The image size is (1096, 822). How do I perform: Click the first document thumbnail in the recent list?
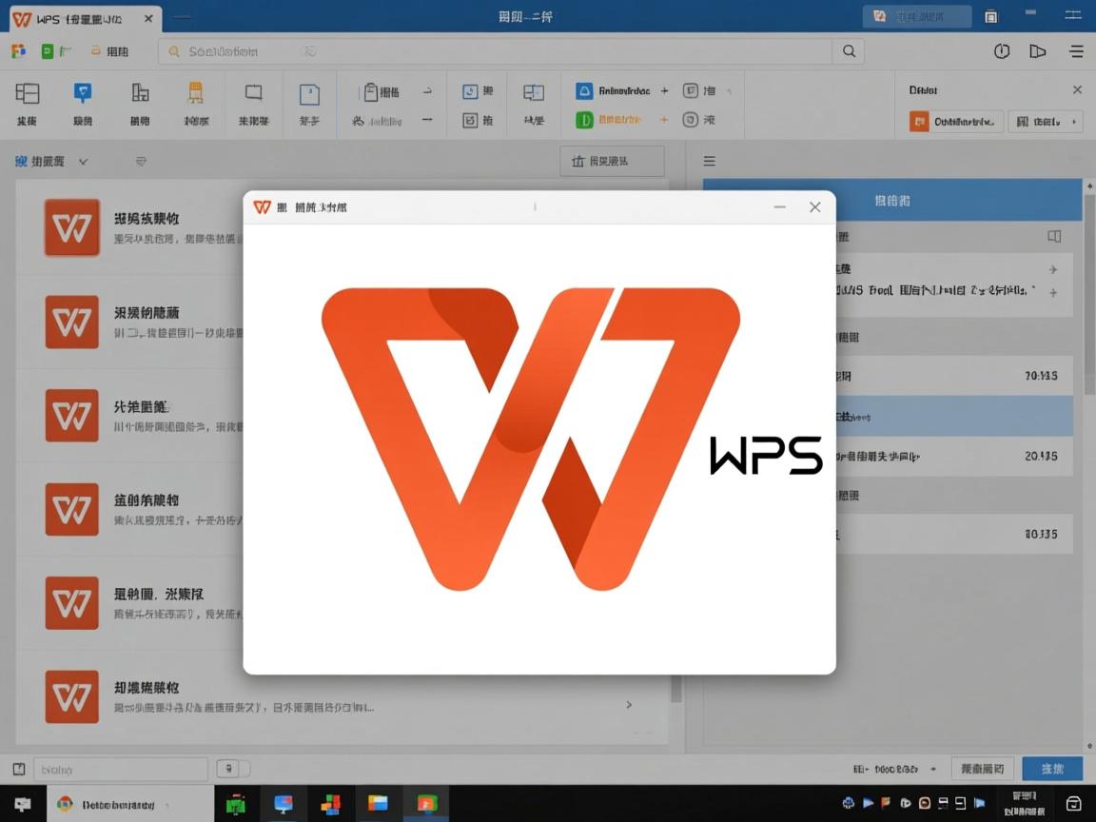click(71, 227)
